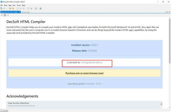Click the Acknowledgements box scrollbar
Screen dimensions: 171x112
point(161,104)
